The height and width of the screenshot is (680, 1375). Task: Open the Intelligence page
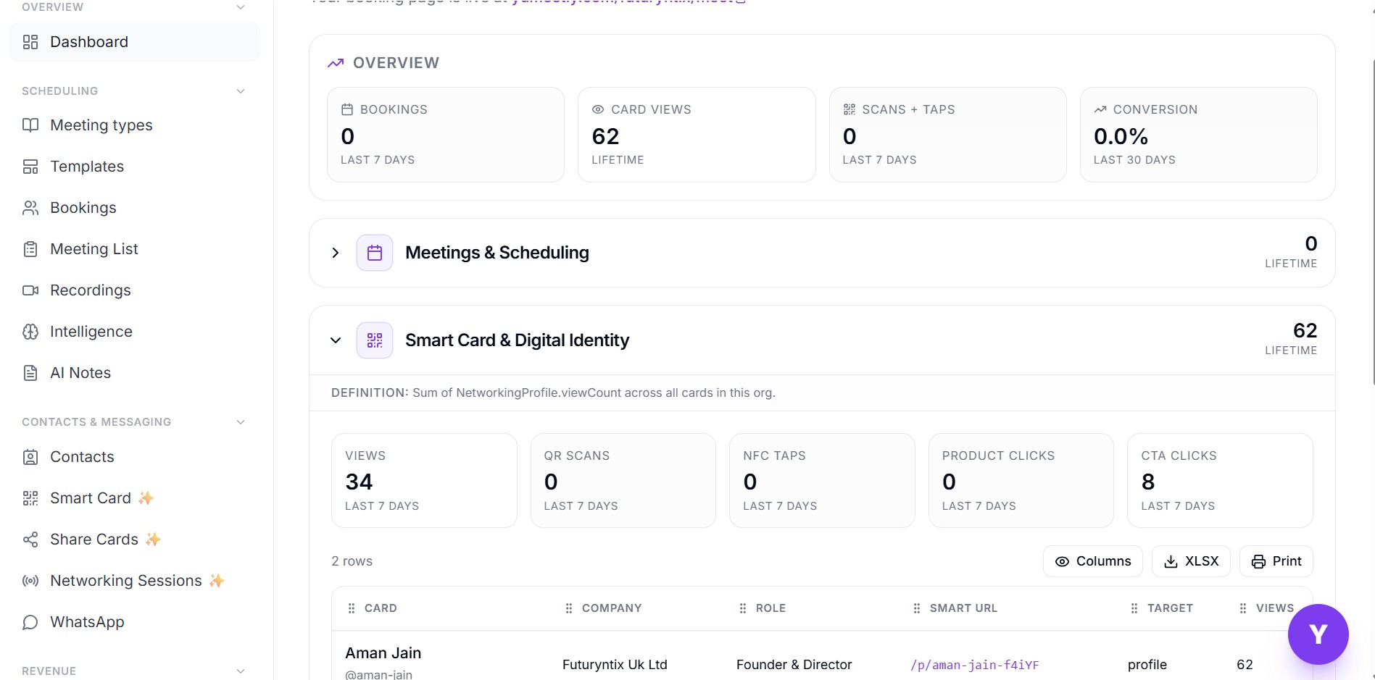click(134, 332)
